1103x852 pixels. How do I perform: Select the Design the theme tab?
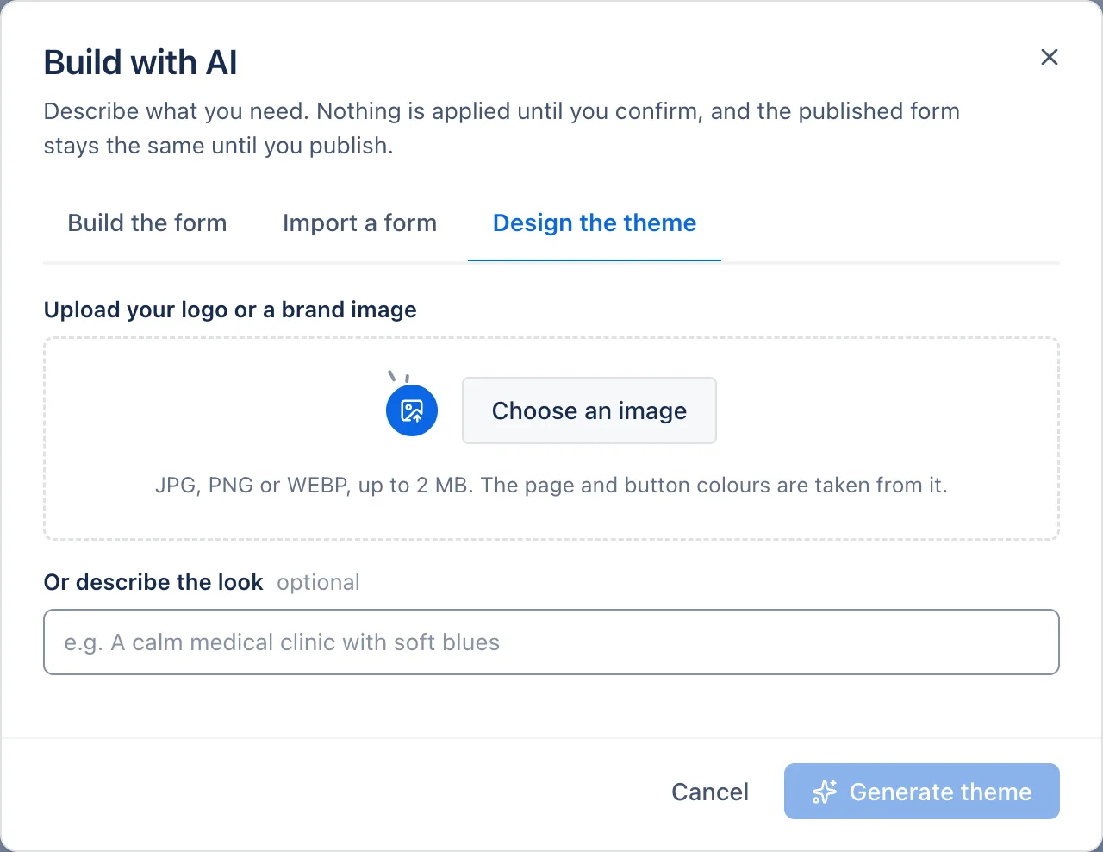click(x=595, y=223)
